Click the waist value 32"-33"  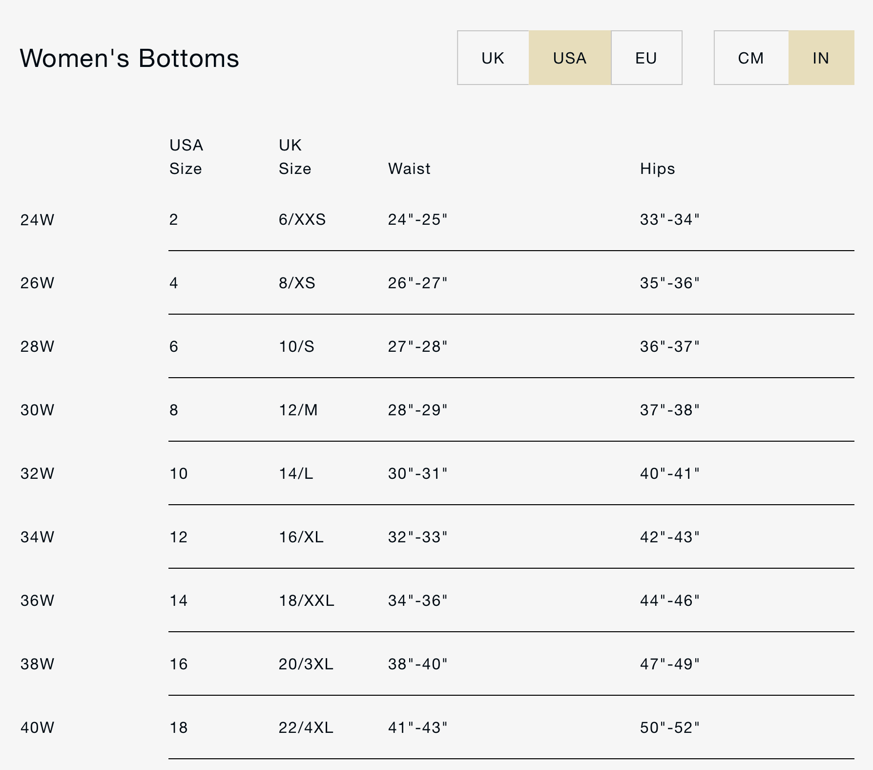coord(417,537)
